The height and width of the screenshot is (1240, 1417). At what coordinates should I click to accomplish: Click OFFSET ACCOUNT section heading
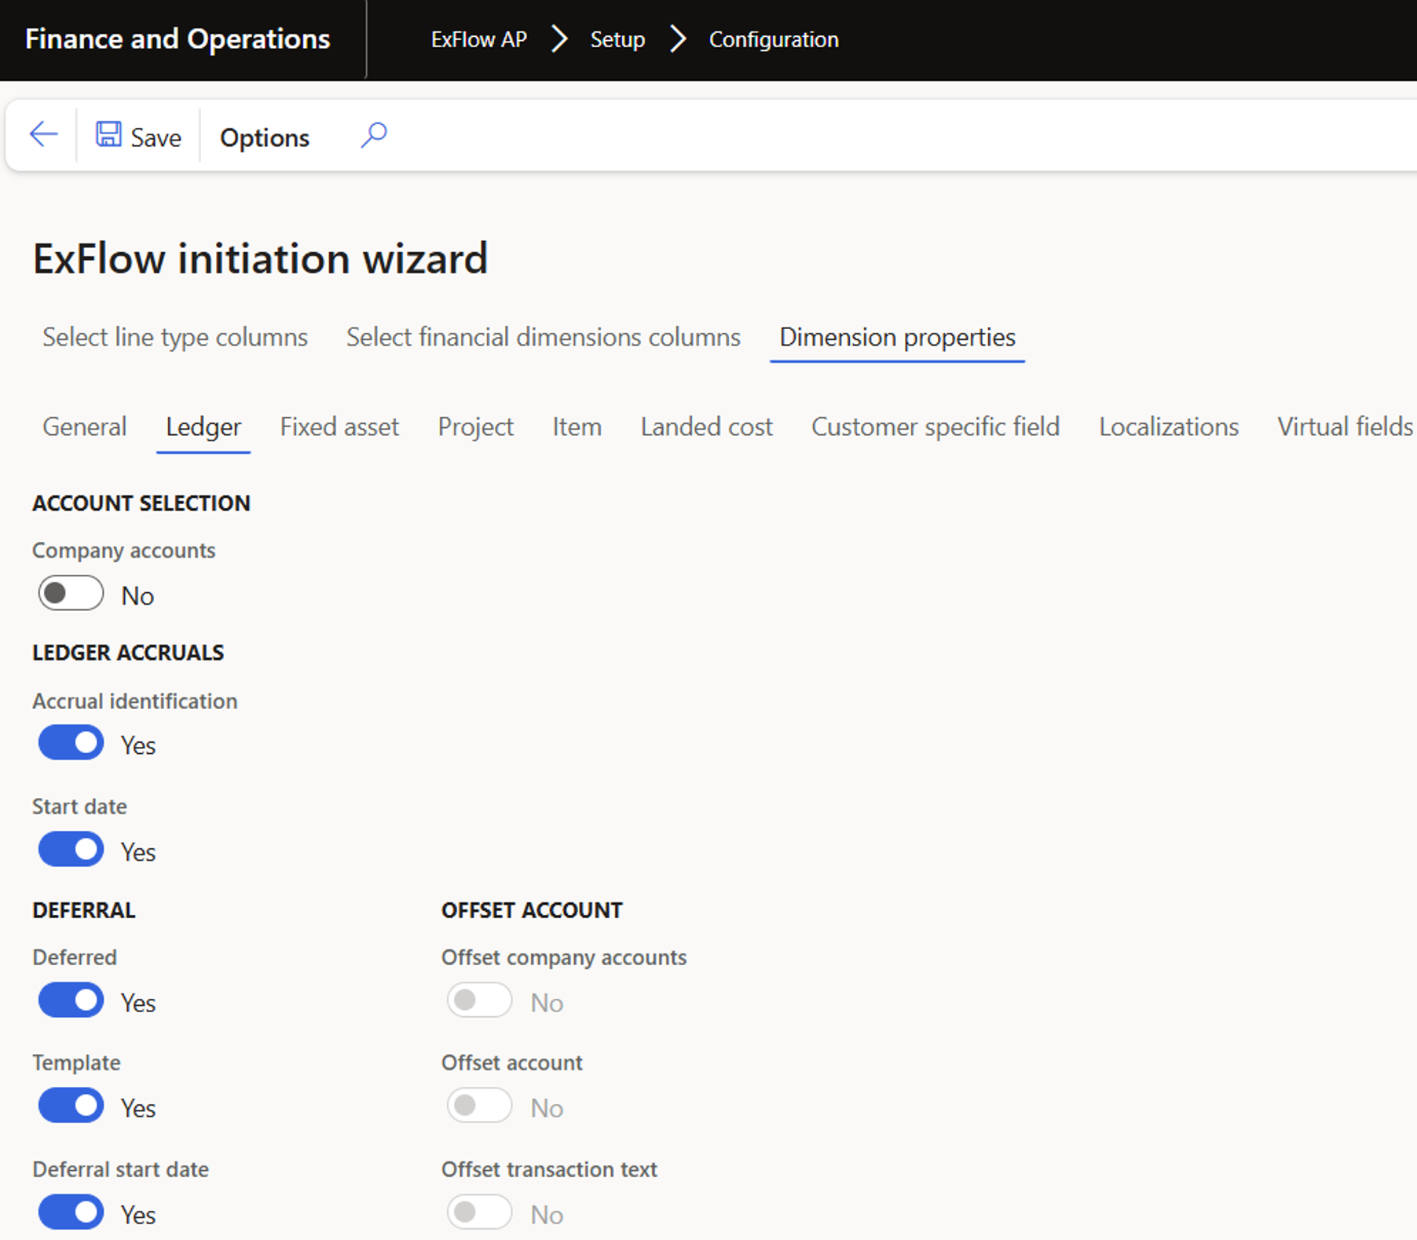pyautogui.click(x=532, y=910)
